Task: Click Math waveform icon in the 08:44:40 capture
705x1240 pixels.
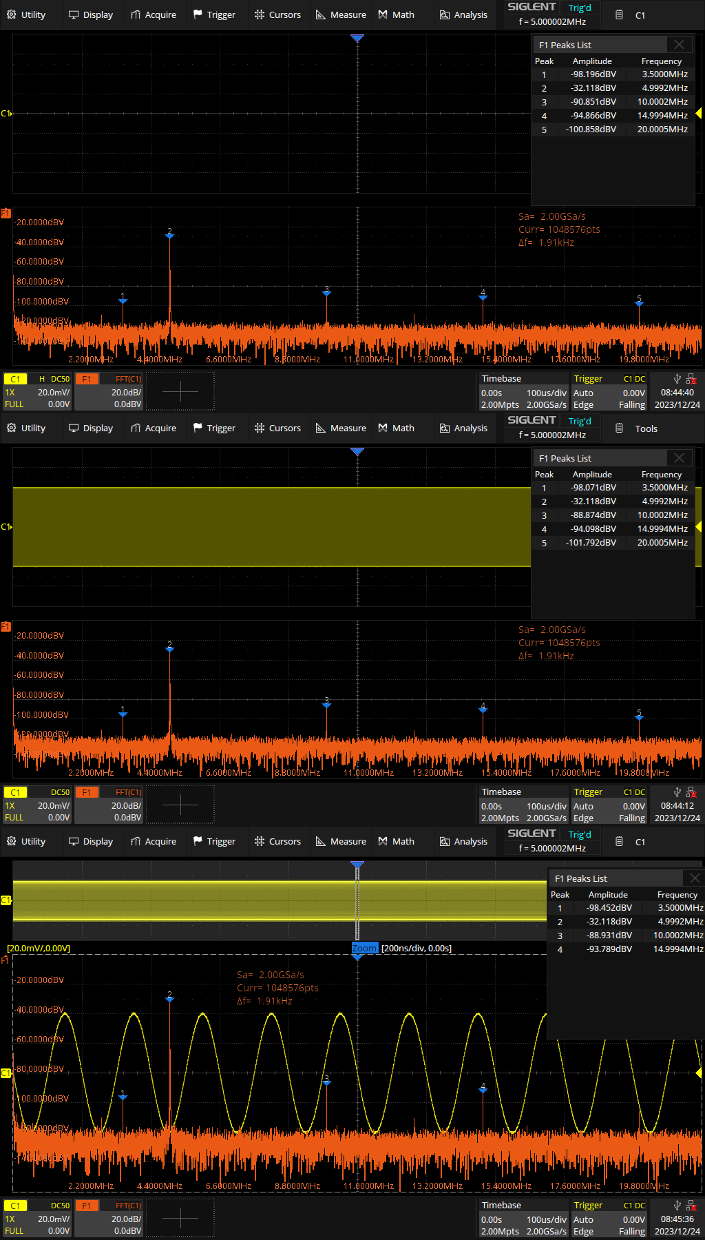Action: tap(383, 14)
